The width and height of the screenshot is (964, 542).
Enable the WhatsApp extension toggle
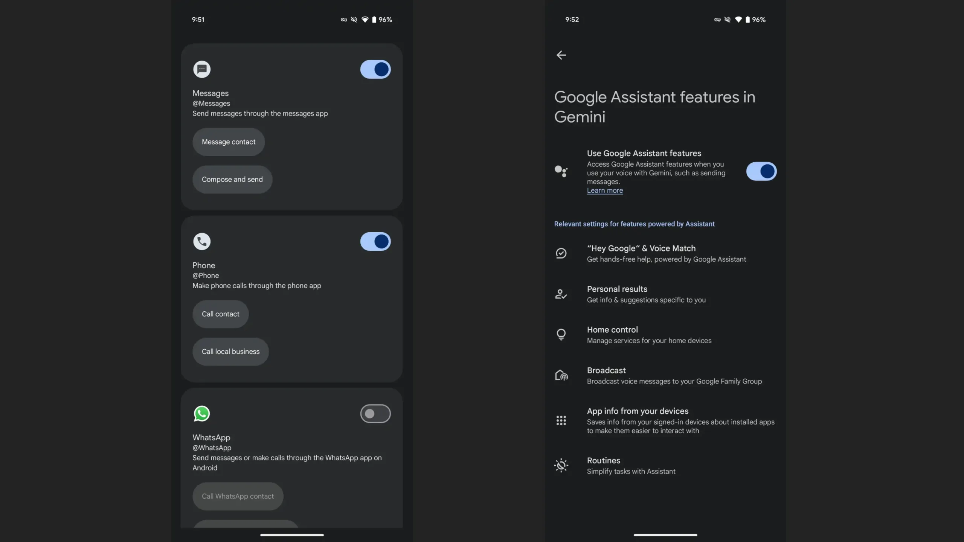tap(375, 414)
